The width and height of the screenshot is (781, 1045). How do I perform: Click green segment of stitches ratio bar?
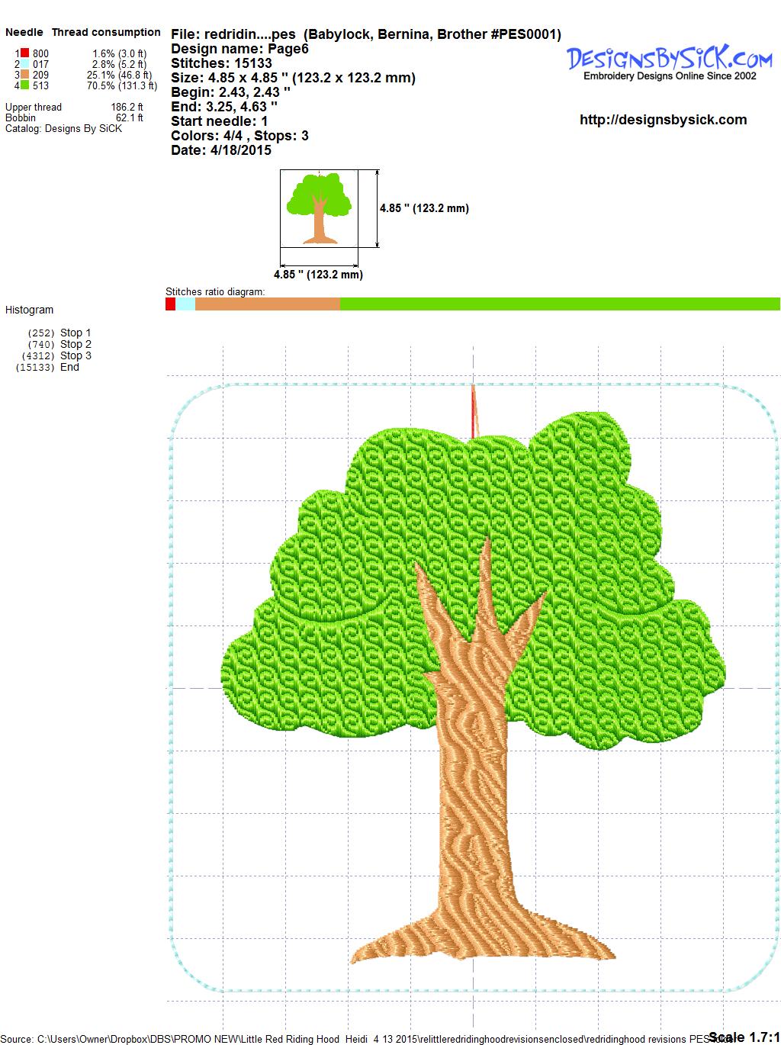(x=559, y=304)
